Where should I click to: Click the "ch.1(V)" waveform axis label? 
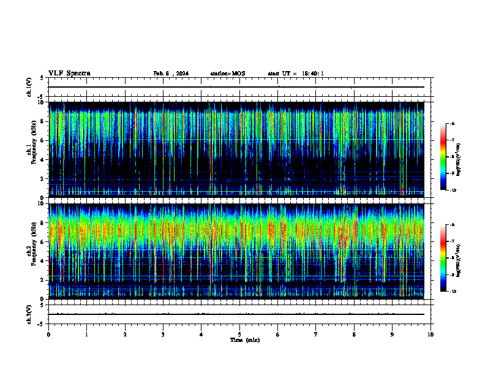pos(29,87)
